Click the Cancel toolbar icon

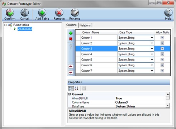pos(25,13)
